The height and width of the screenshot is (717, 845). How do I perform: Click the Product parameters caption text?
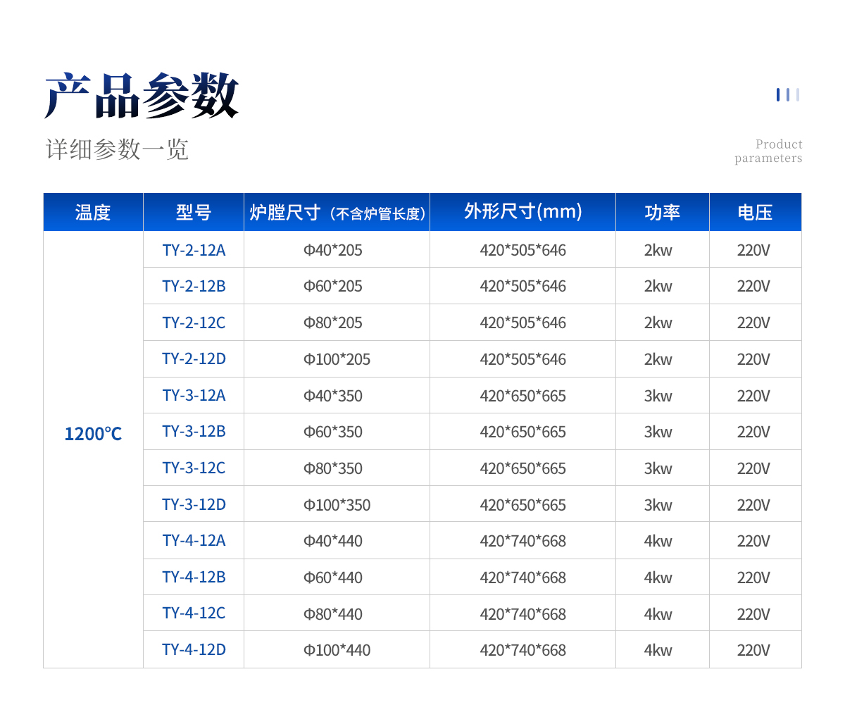tap(768, 151)
